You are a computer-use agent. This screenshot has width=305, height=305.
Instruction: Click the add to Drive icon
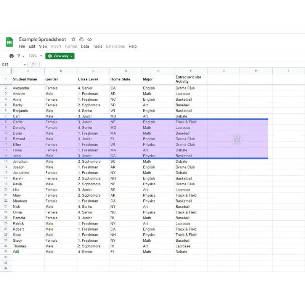pos(82,39)
